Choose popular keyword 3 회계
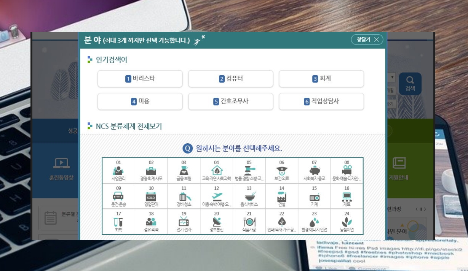This screenshot has width=468, height=271. click(321, 79)
